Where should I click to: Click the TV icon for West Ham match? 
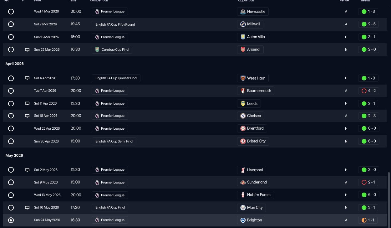pos(27,78)
